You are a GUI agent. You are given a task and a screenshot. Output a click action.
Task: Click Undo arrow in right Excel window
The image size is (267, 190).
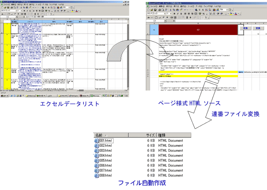(x=185, y=10)
